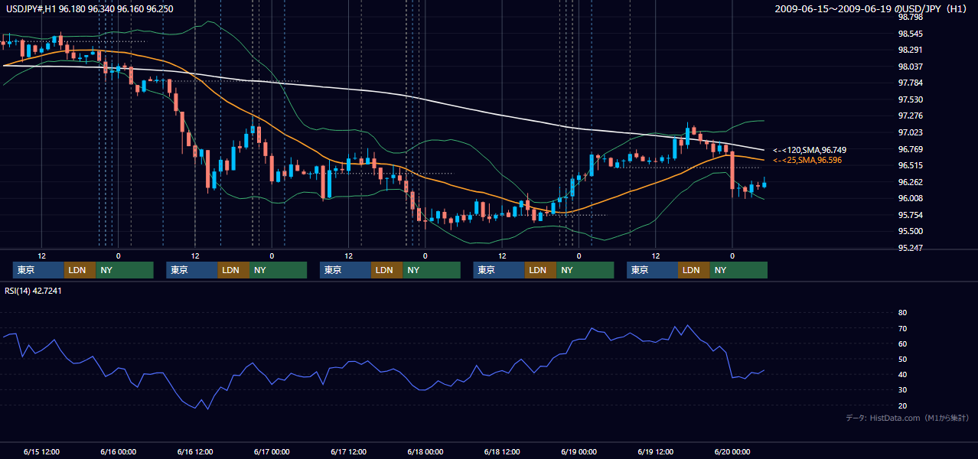Screen dimensions: 978x459
Task: Click the NY session block for 6/19
Action: click(738, 270)
